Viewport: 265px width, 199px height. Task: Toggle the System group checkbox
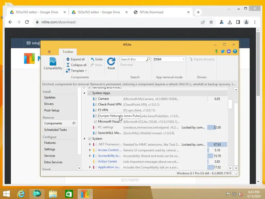pos(90,139)
